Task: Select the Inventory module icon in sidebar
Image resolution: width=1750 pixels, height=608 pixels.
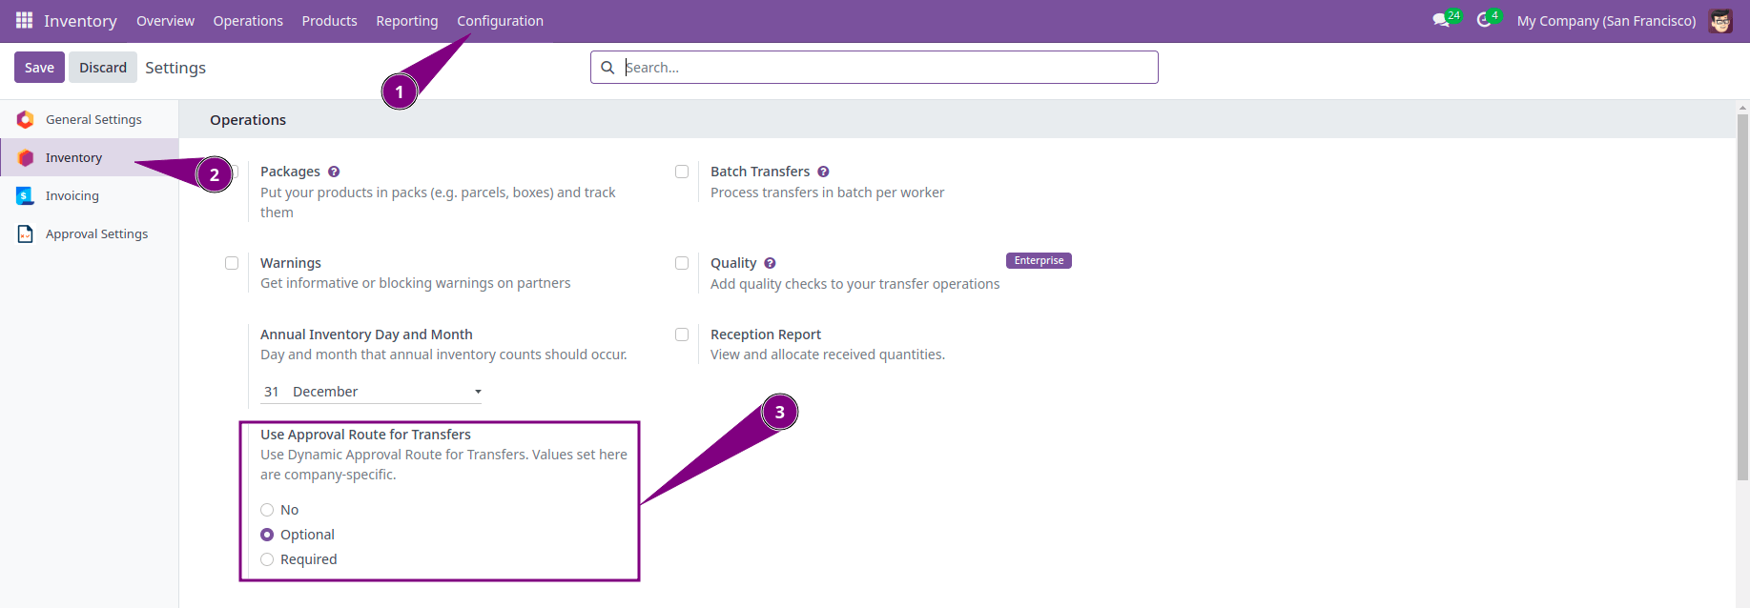Action: [25, 156]
